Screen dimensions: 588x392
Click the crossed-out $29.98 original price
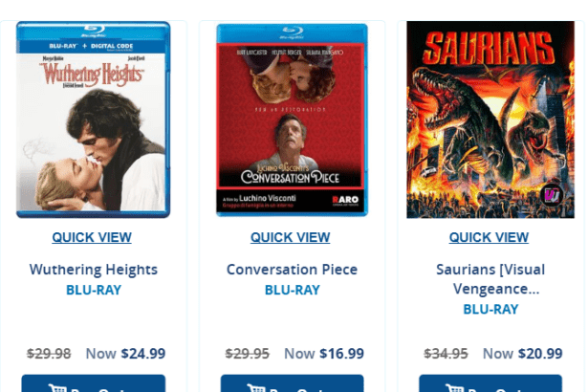tap(49, 354)
